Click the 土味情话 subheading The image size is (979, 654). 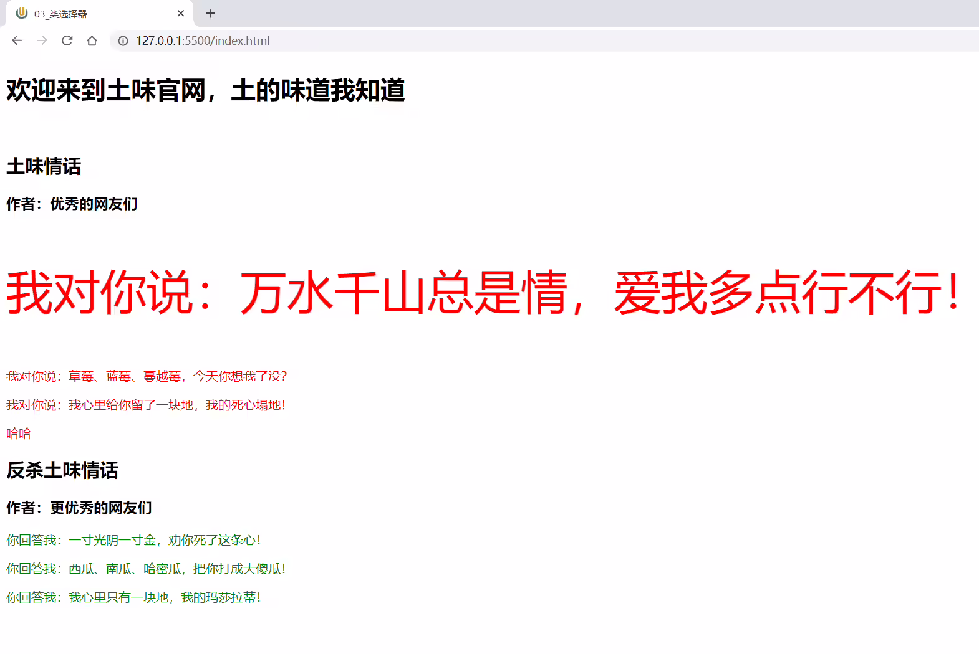pos(44,166)
